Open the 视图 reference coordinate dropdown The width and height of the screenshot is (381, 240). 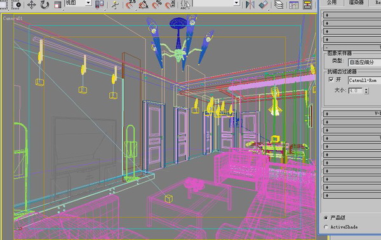coord(78,3)
